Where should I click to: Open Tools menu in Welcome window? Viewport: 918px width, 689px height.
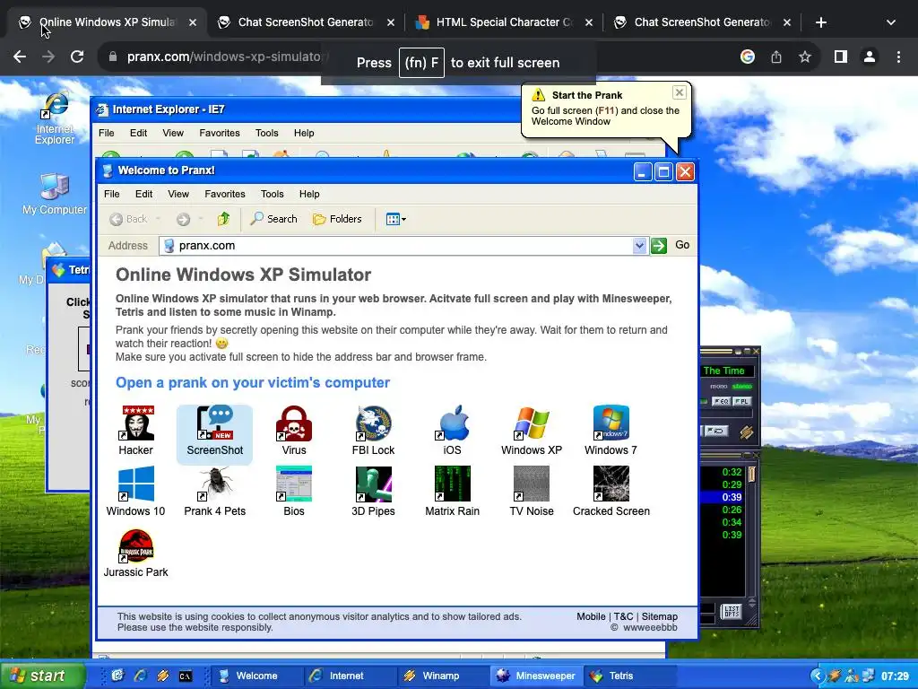coord(272,194)
